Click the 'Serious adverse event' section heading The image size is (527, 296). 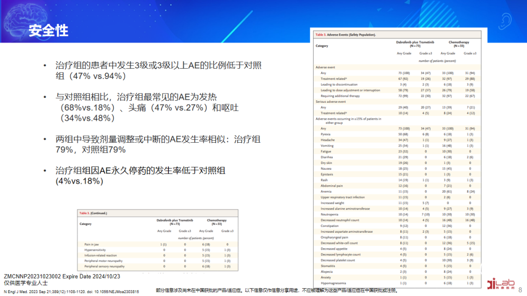(330, 102)
